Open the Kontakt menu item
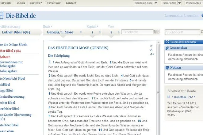The image size is (203, 135). (x=71, y=2)
